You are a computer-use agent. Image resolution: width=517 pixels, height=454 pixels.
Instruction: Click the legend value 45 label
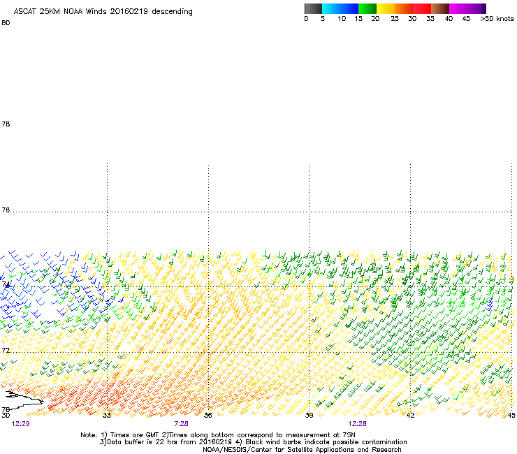tap(466, 19)
